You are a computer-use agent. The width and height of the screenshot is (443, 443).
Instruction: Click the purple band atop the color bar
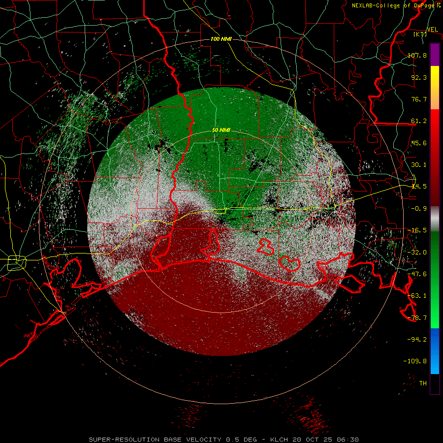pyautogui.click(x=435, y=55)
